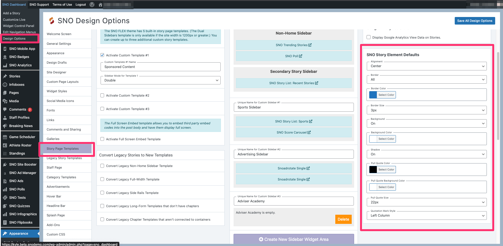Toggle Display Google Analytics View Data checkbox

click(368, 37)
